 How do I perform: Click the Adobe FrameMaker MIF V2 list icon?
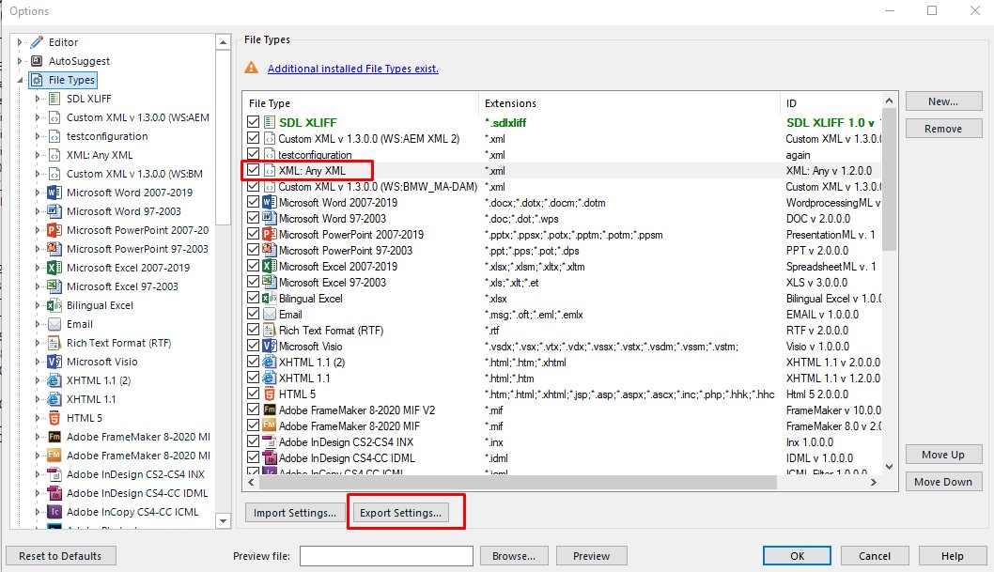pyautogui.click(x=270, y=410)
